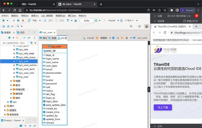Open the 帮助(H) menu
The image size is (202, 128).
(x=82, y=16)
